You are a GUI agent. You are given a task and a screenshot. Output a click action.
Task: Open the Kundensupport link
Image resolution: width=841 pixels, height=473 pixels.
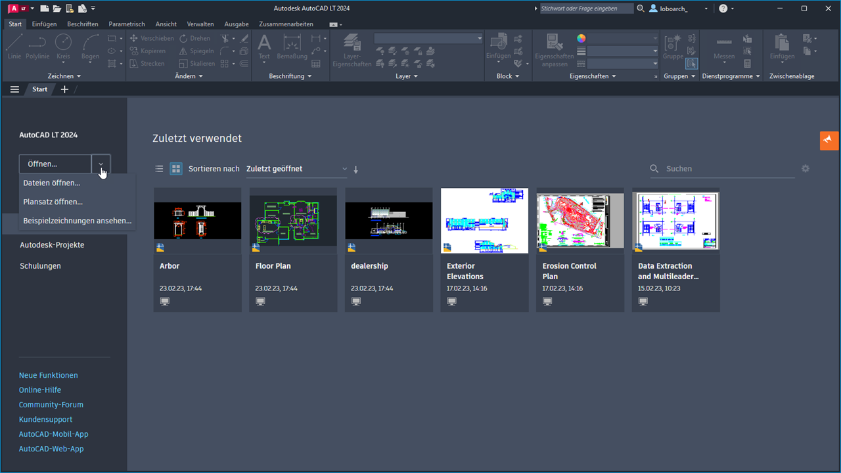point(46,420)
